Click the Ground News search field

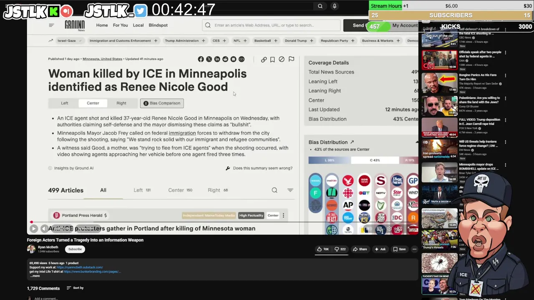[x=271, y=25]
